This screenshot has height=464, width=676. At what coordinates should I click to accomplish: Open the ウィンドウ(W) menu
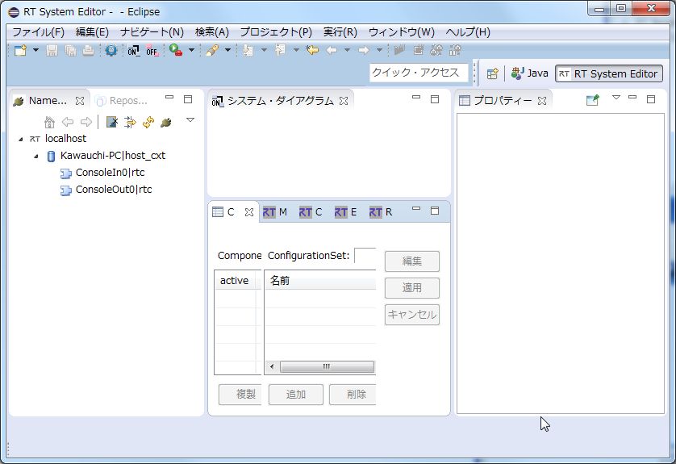pos(402,32)
